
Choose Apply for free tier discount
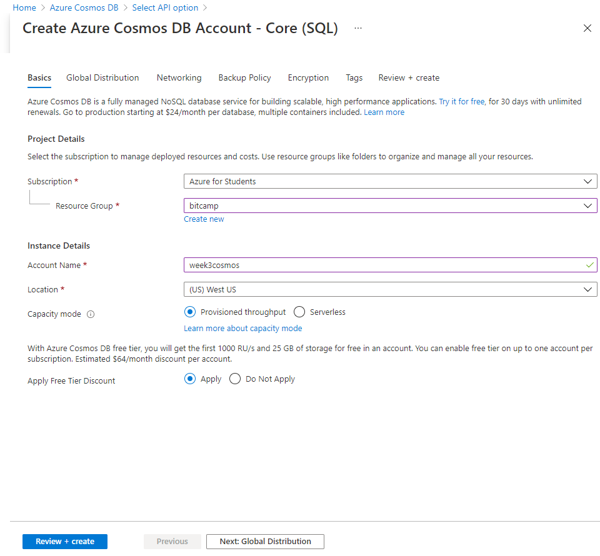190,379
